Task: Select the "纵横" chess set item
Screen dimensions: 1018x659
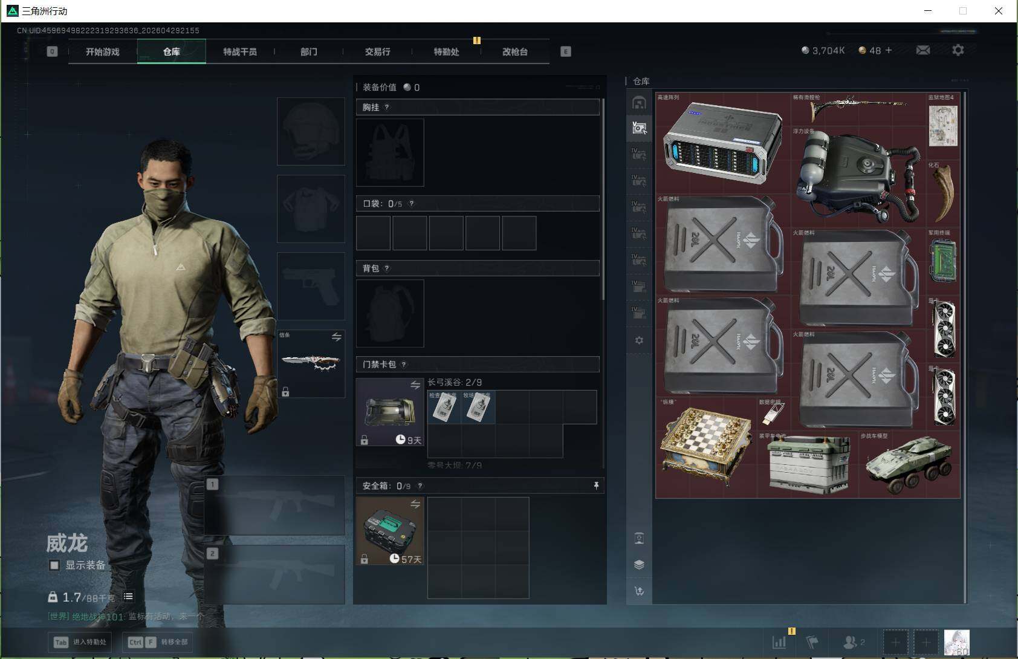Action: pyautogui.click(x=707, y=447)
